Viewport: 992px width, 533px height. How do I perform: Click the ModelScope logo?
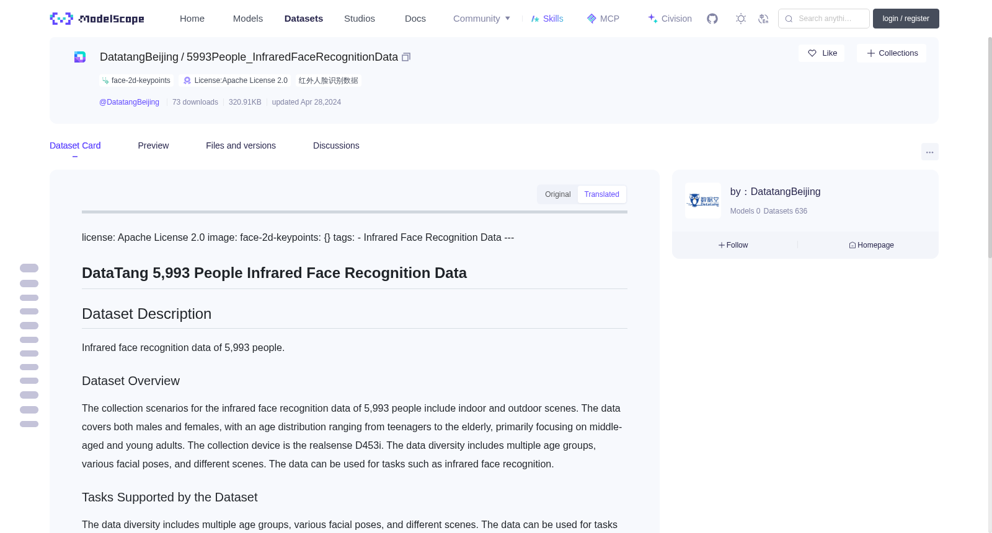[97, 19]
